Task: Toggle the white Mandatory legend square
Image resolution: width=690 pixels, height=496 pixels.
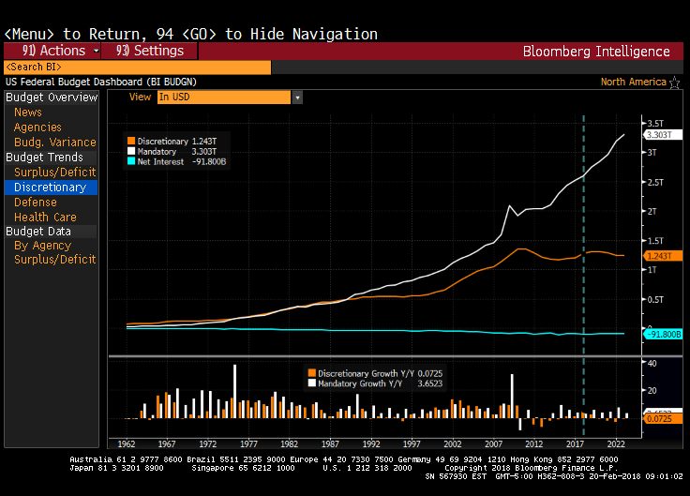Action: (x=131, y=151)
